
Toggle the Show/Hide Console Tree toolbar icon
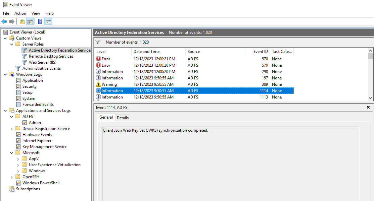point(30,22)
